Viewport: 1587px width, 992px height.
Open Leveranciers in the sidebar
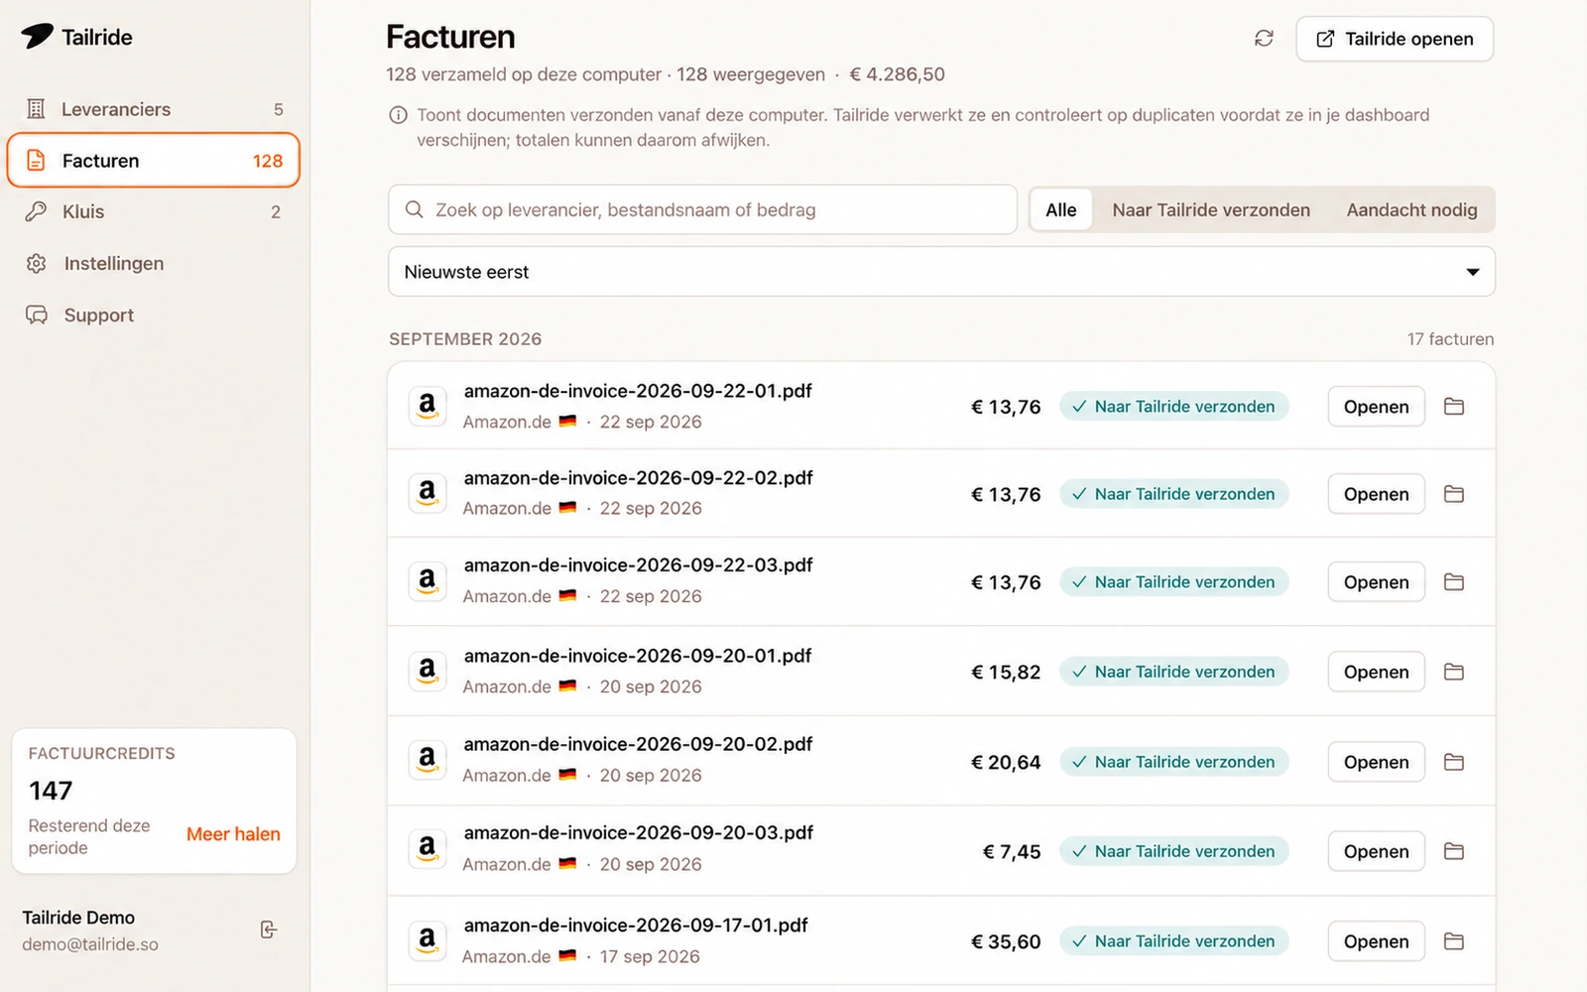154,109
